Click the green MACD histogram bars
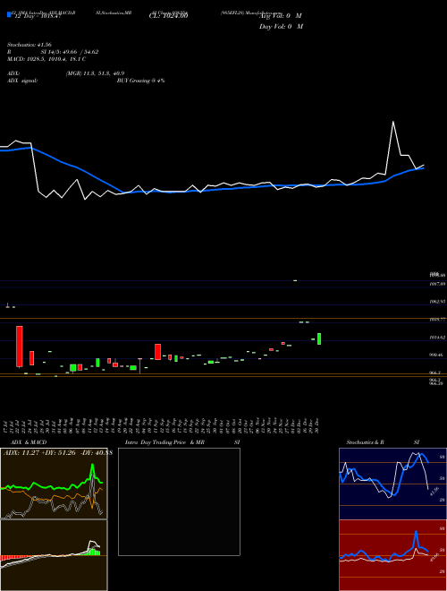 pos(94,552)
